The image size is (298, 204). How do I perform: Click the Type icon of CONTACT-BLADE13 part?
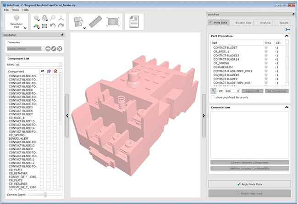click(266, 56)
